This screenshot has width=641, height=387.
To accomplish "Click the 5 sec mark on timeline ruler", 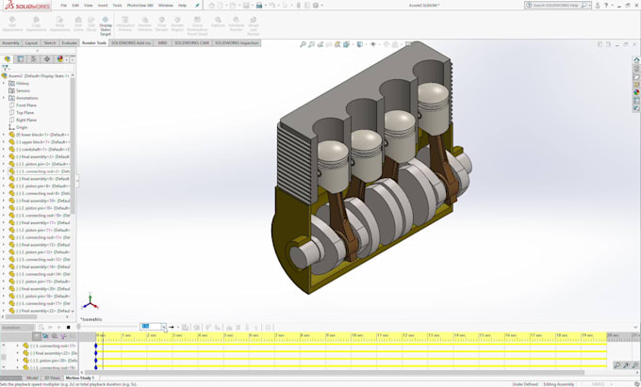I will tap(228, 335).
